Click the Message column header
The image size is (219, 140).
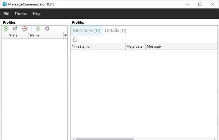(181, 47)
